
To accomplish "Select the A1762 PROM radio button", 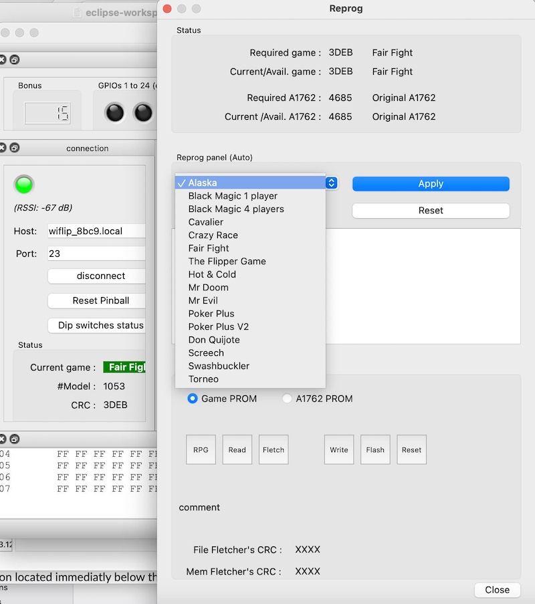I will click(x=286, y=398).
